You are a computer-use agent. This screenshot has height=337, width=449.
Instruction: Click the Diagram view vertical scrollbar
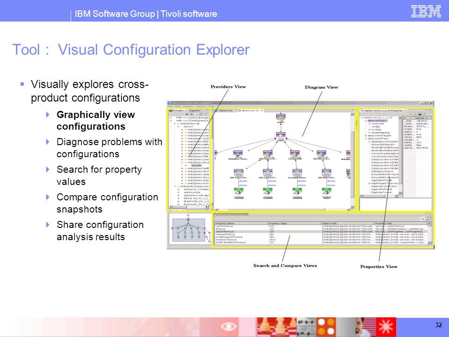pyautogui.click(x=353, y=160)
